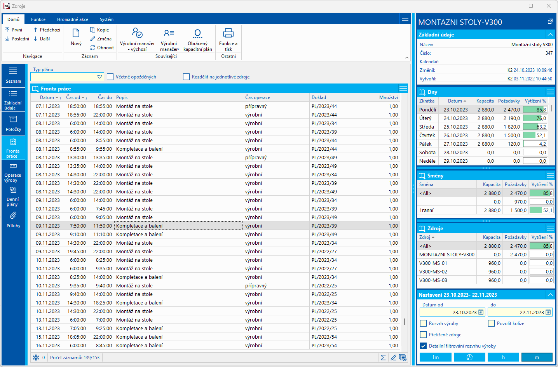The height and width of the screenshot is (367, 558).
Task: Click the Obnovit refresh button
Action: pyautogui.click(x=102, y=48)
